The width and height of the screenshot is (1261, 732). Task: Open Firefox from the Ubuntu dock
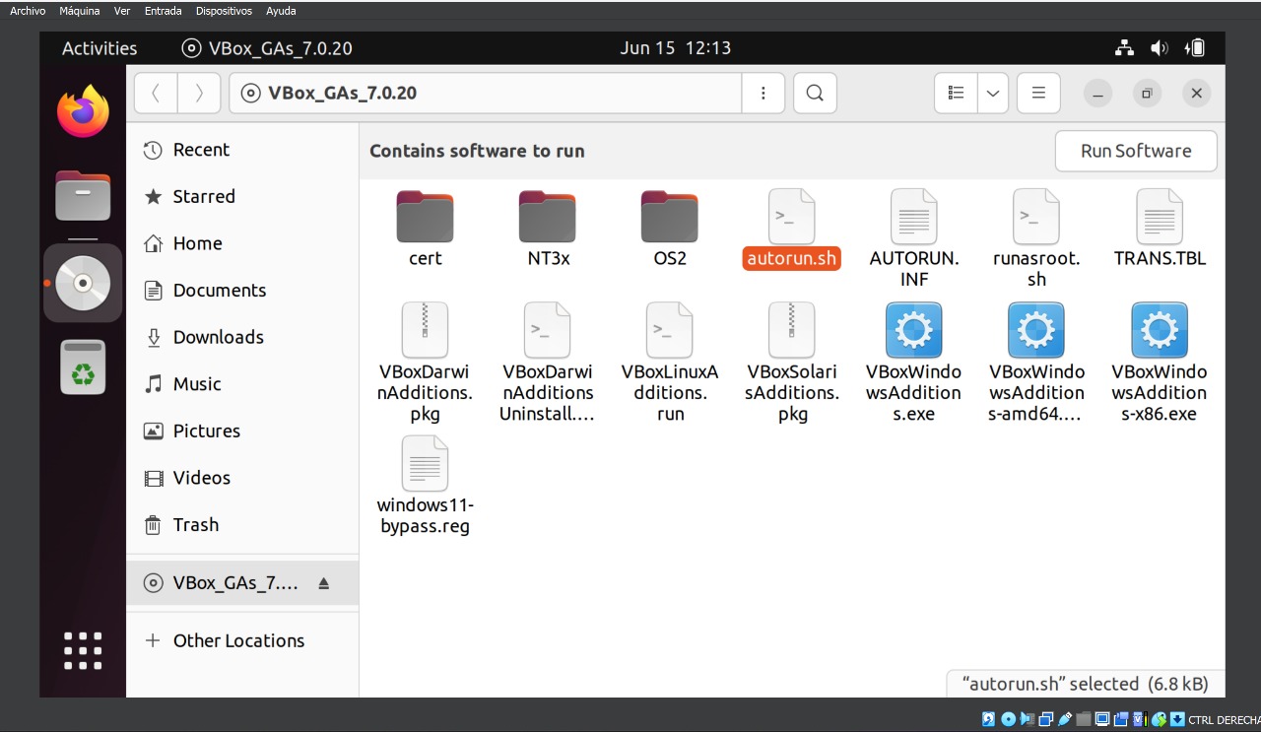coord(83,111)
